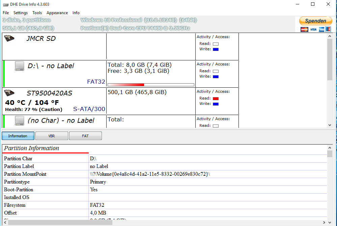This screenshot has height=226, width=337.
Task: Click ST9500420AS blue Write activity indicator
Action: pos(216,104)
